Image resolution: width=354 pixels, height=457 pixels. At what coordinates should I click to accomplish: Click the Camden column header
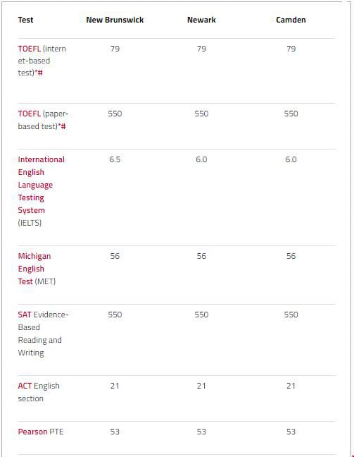[x=291, y=20]
